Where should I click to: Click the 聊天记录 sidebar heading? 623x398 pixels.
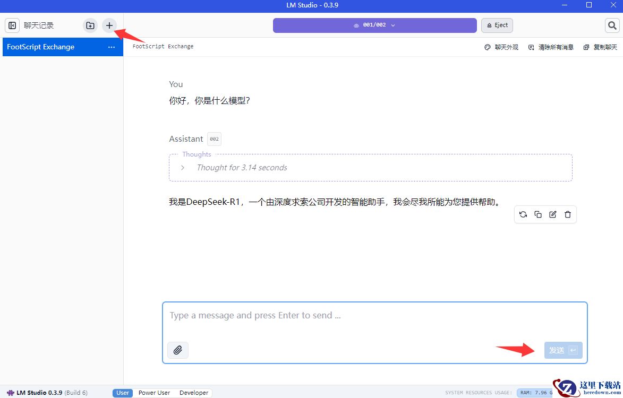pyautogui.click(x=39, y=25)
